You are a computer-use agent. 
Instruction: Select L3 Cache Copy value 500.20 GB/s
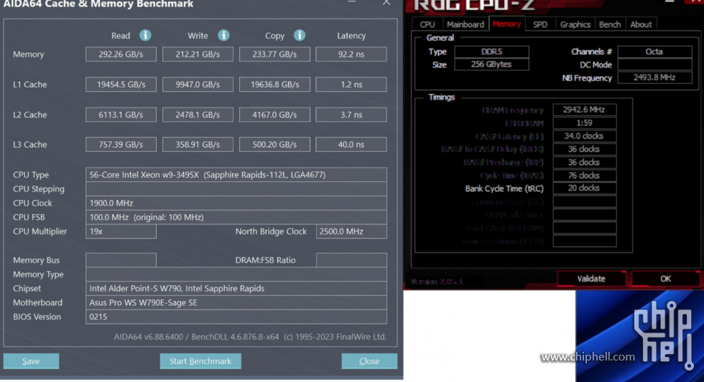point(274,144)
